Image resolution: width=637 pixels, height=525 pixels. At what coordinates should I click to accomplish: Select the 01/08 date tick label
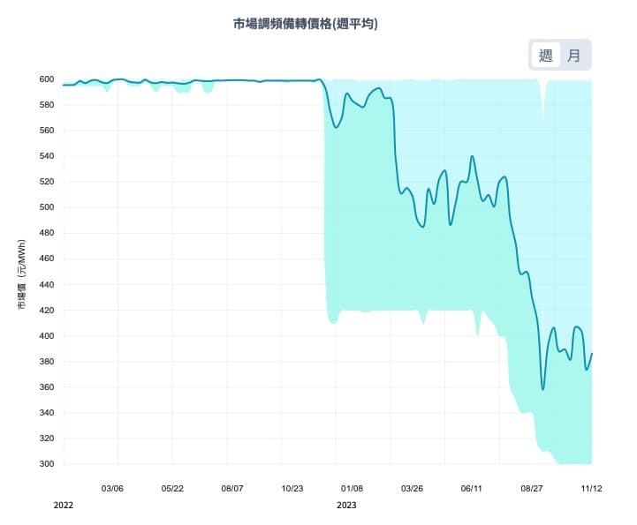coord(352,488)
